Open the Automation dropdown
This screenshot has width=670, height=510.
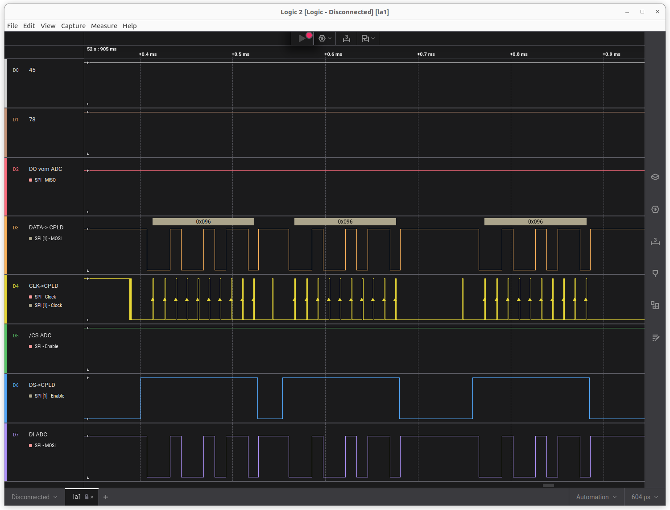[x=596, y=497]
